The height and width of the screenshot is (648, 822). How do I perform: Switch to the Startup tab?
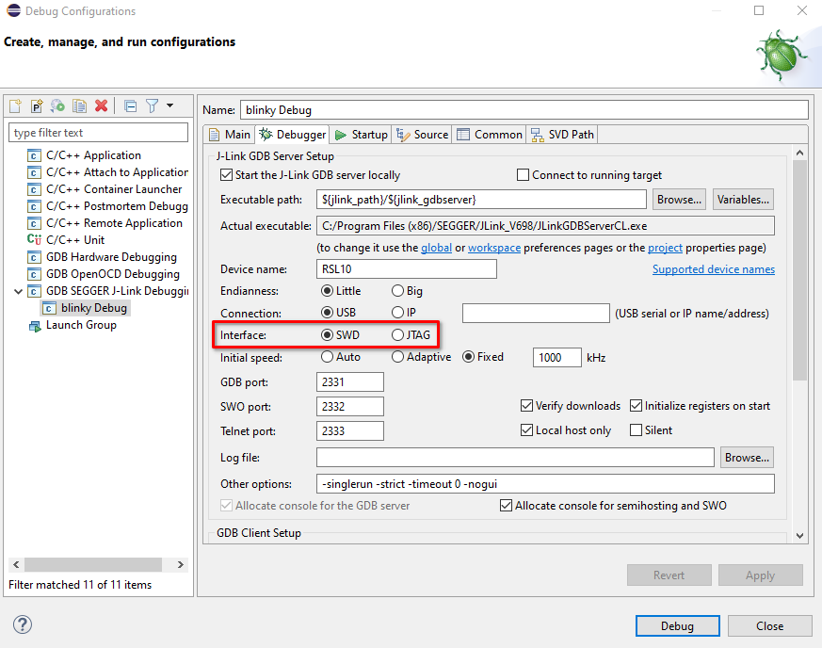point(361,135)
